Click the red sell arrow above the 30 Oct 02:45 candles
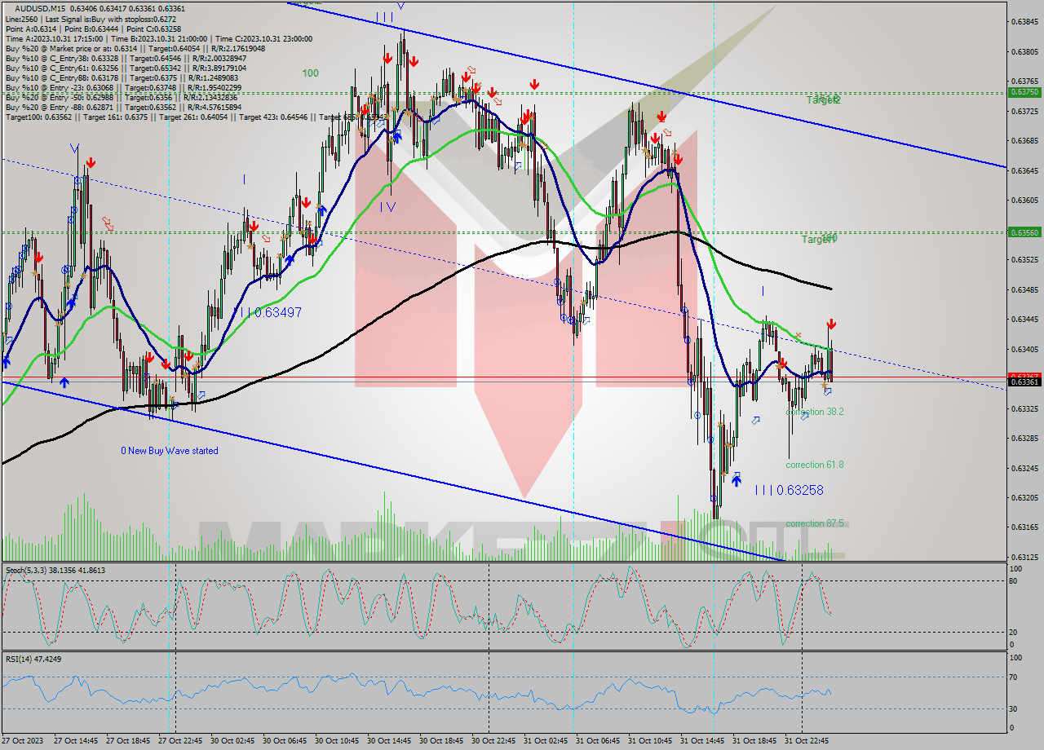Image resolution: width=1044 pixels, height=750 pixels. [254, 226]
